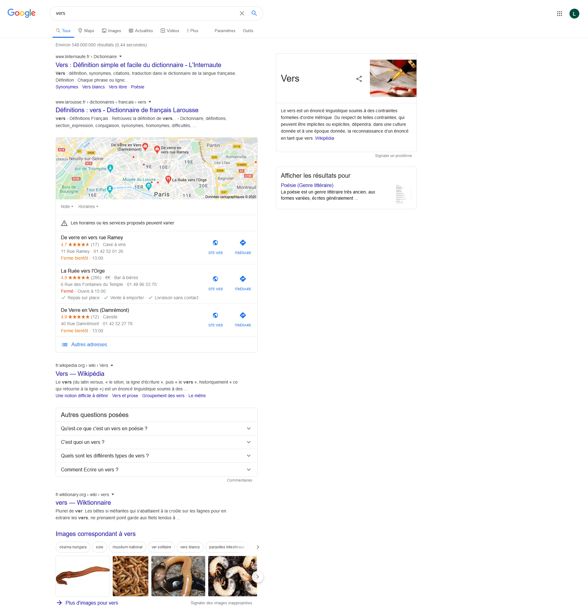Open the account avatar labeled L
588x612 pixels.
coord(574,14)
